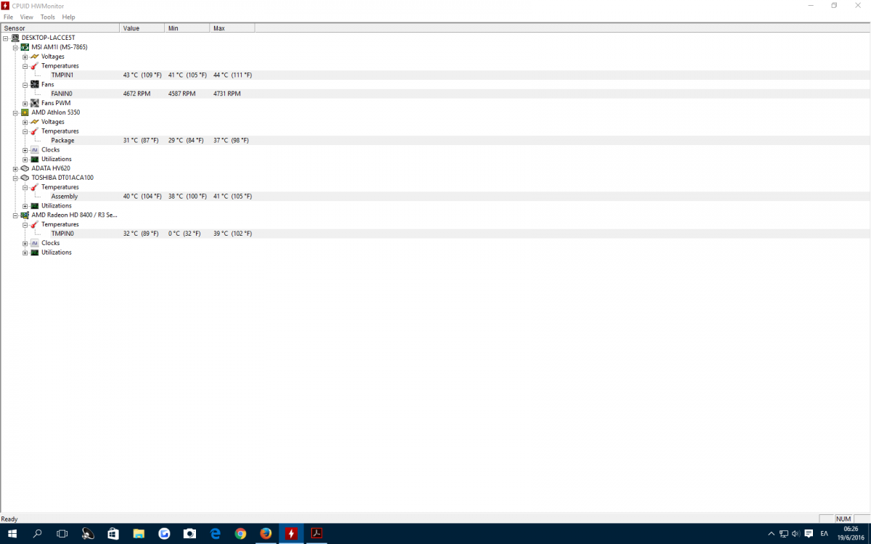Image resolution: width=871 pixels, height=544 pixels.
Task: Expand Utilizations under TOSHIBA DT01ACA100
Action: tap(25, 206)
